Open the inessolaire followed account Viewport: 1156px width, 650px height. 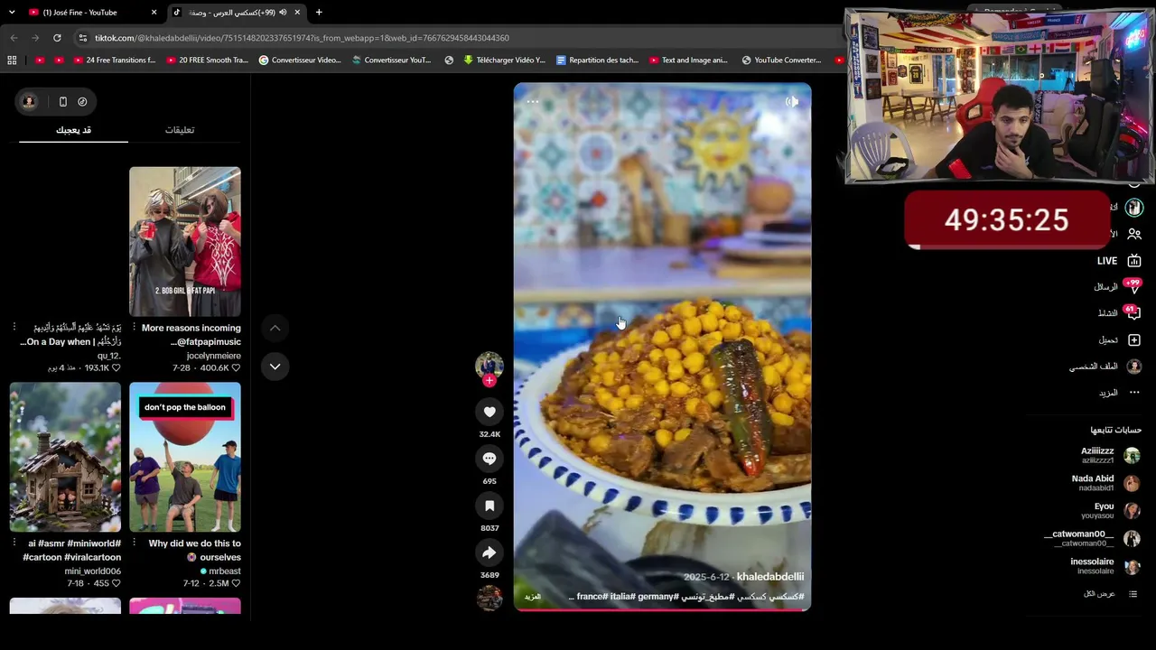pos(1105,566)
